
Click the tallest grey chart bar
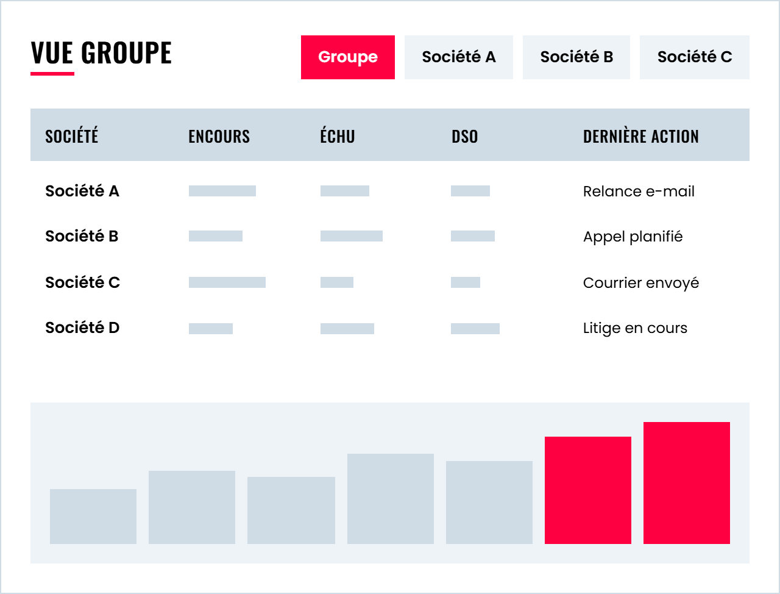coord(391,499)
